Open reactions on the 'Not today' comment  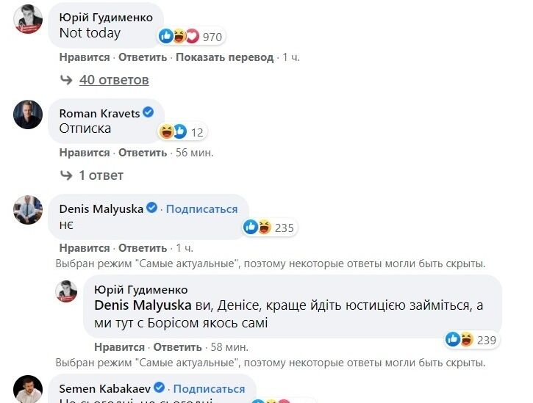190,36
